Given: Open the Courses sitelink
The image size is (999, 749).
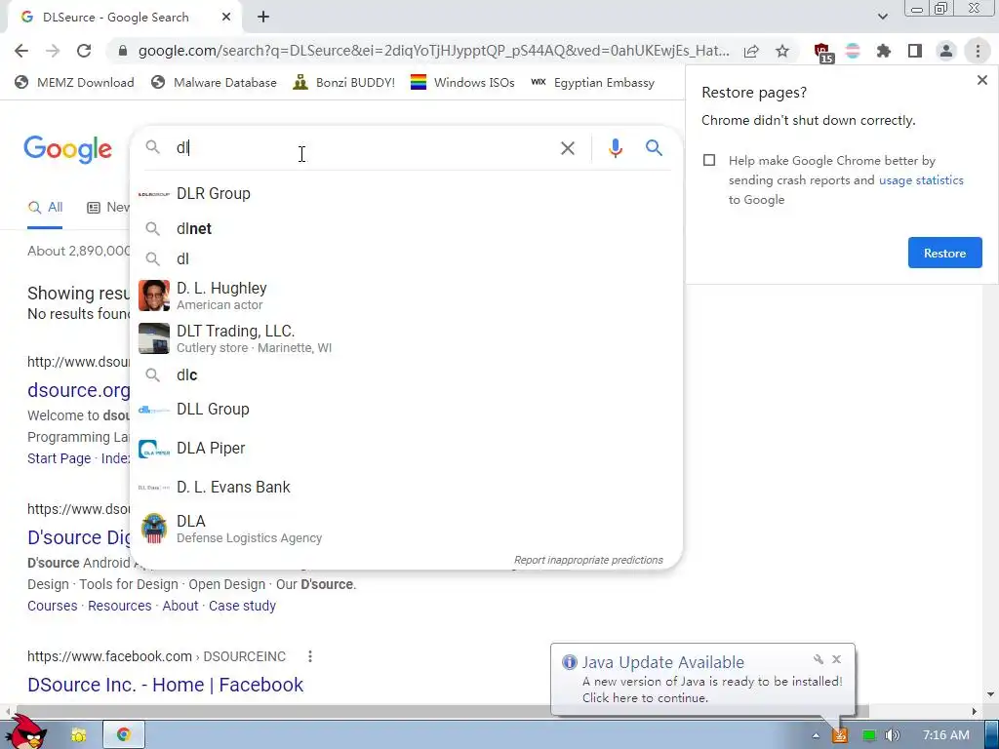Looking at the screenshot, I should (53, 606).
